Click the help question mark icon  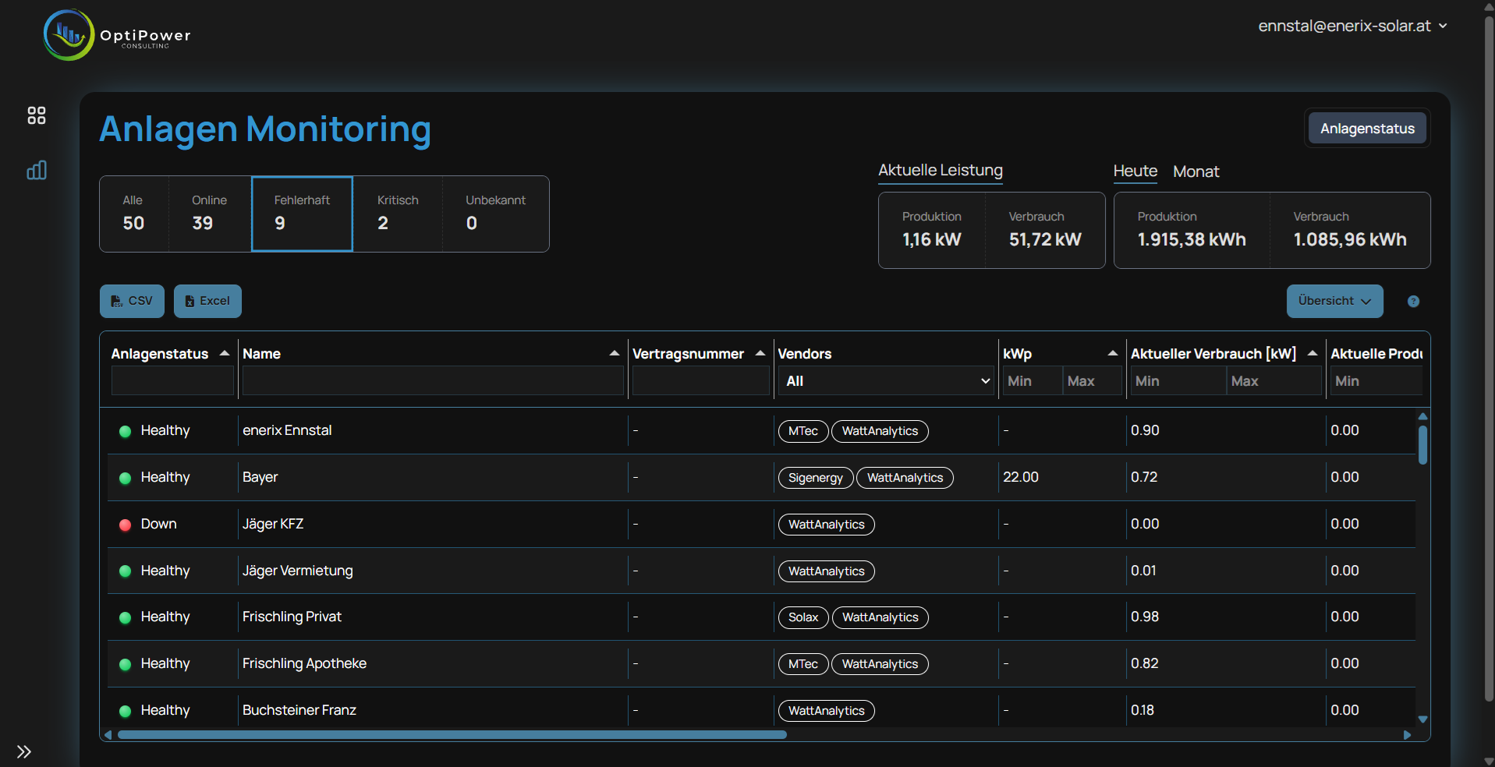pyautogui.click(x=1413, y=302)
